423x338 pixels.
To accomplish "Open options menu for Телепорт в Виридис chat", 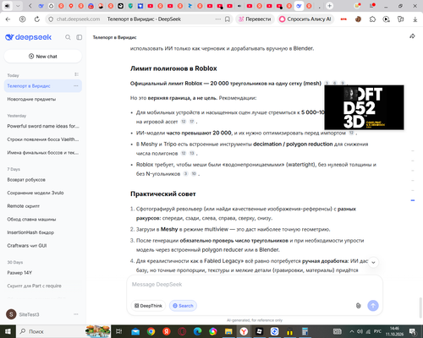I will point(75,85).
